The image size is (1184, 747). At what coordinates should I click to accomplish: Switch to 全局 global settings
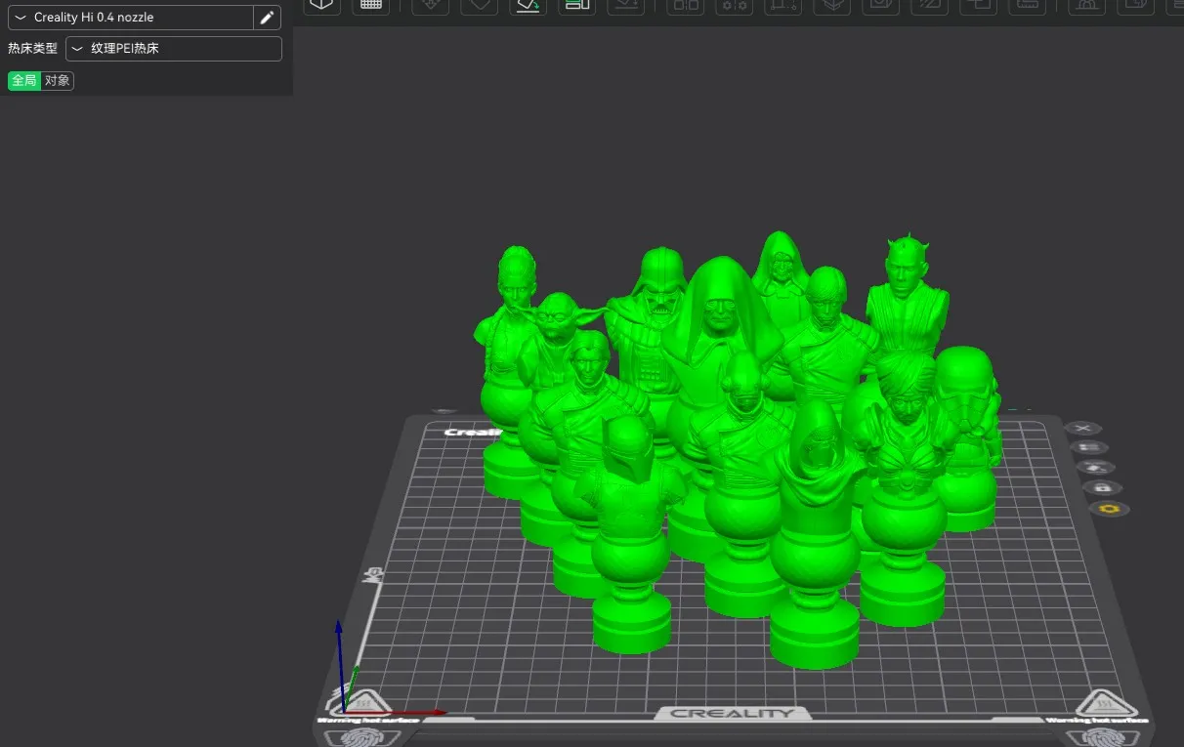pos(24,81)
